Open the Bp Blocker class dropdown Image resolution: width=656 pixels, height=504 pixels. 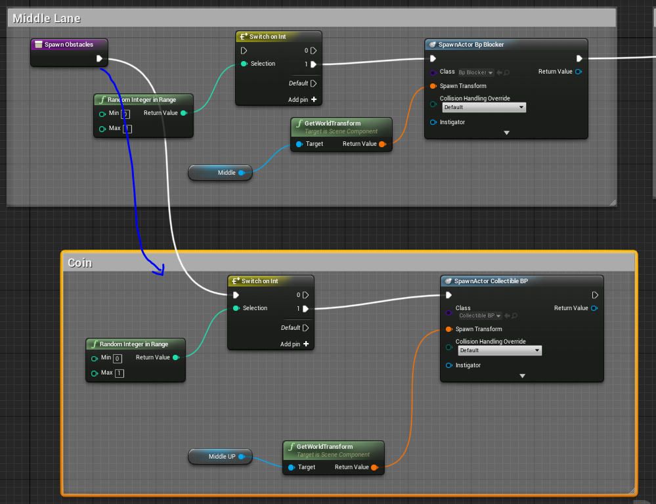(x=475, y=72)
